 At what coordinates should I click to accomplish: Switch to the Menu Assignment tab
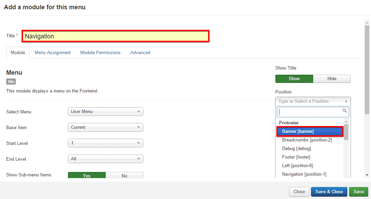[52, 53]
